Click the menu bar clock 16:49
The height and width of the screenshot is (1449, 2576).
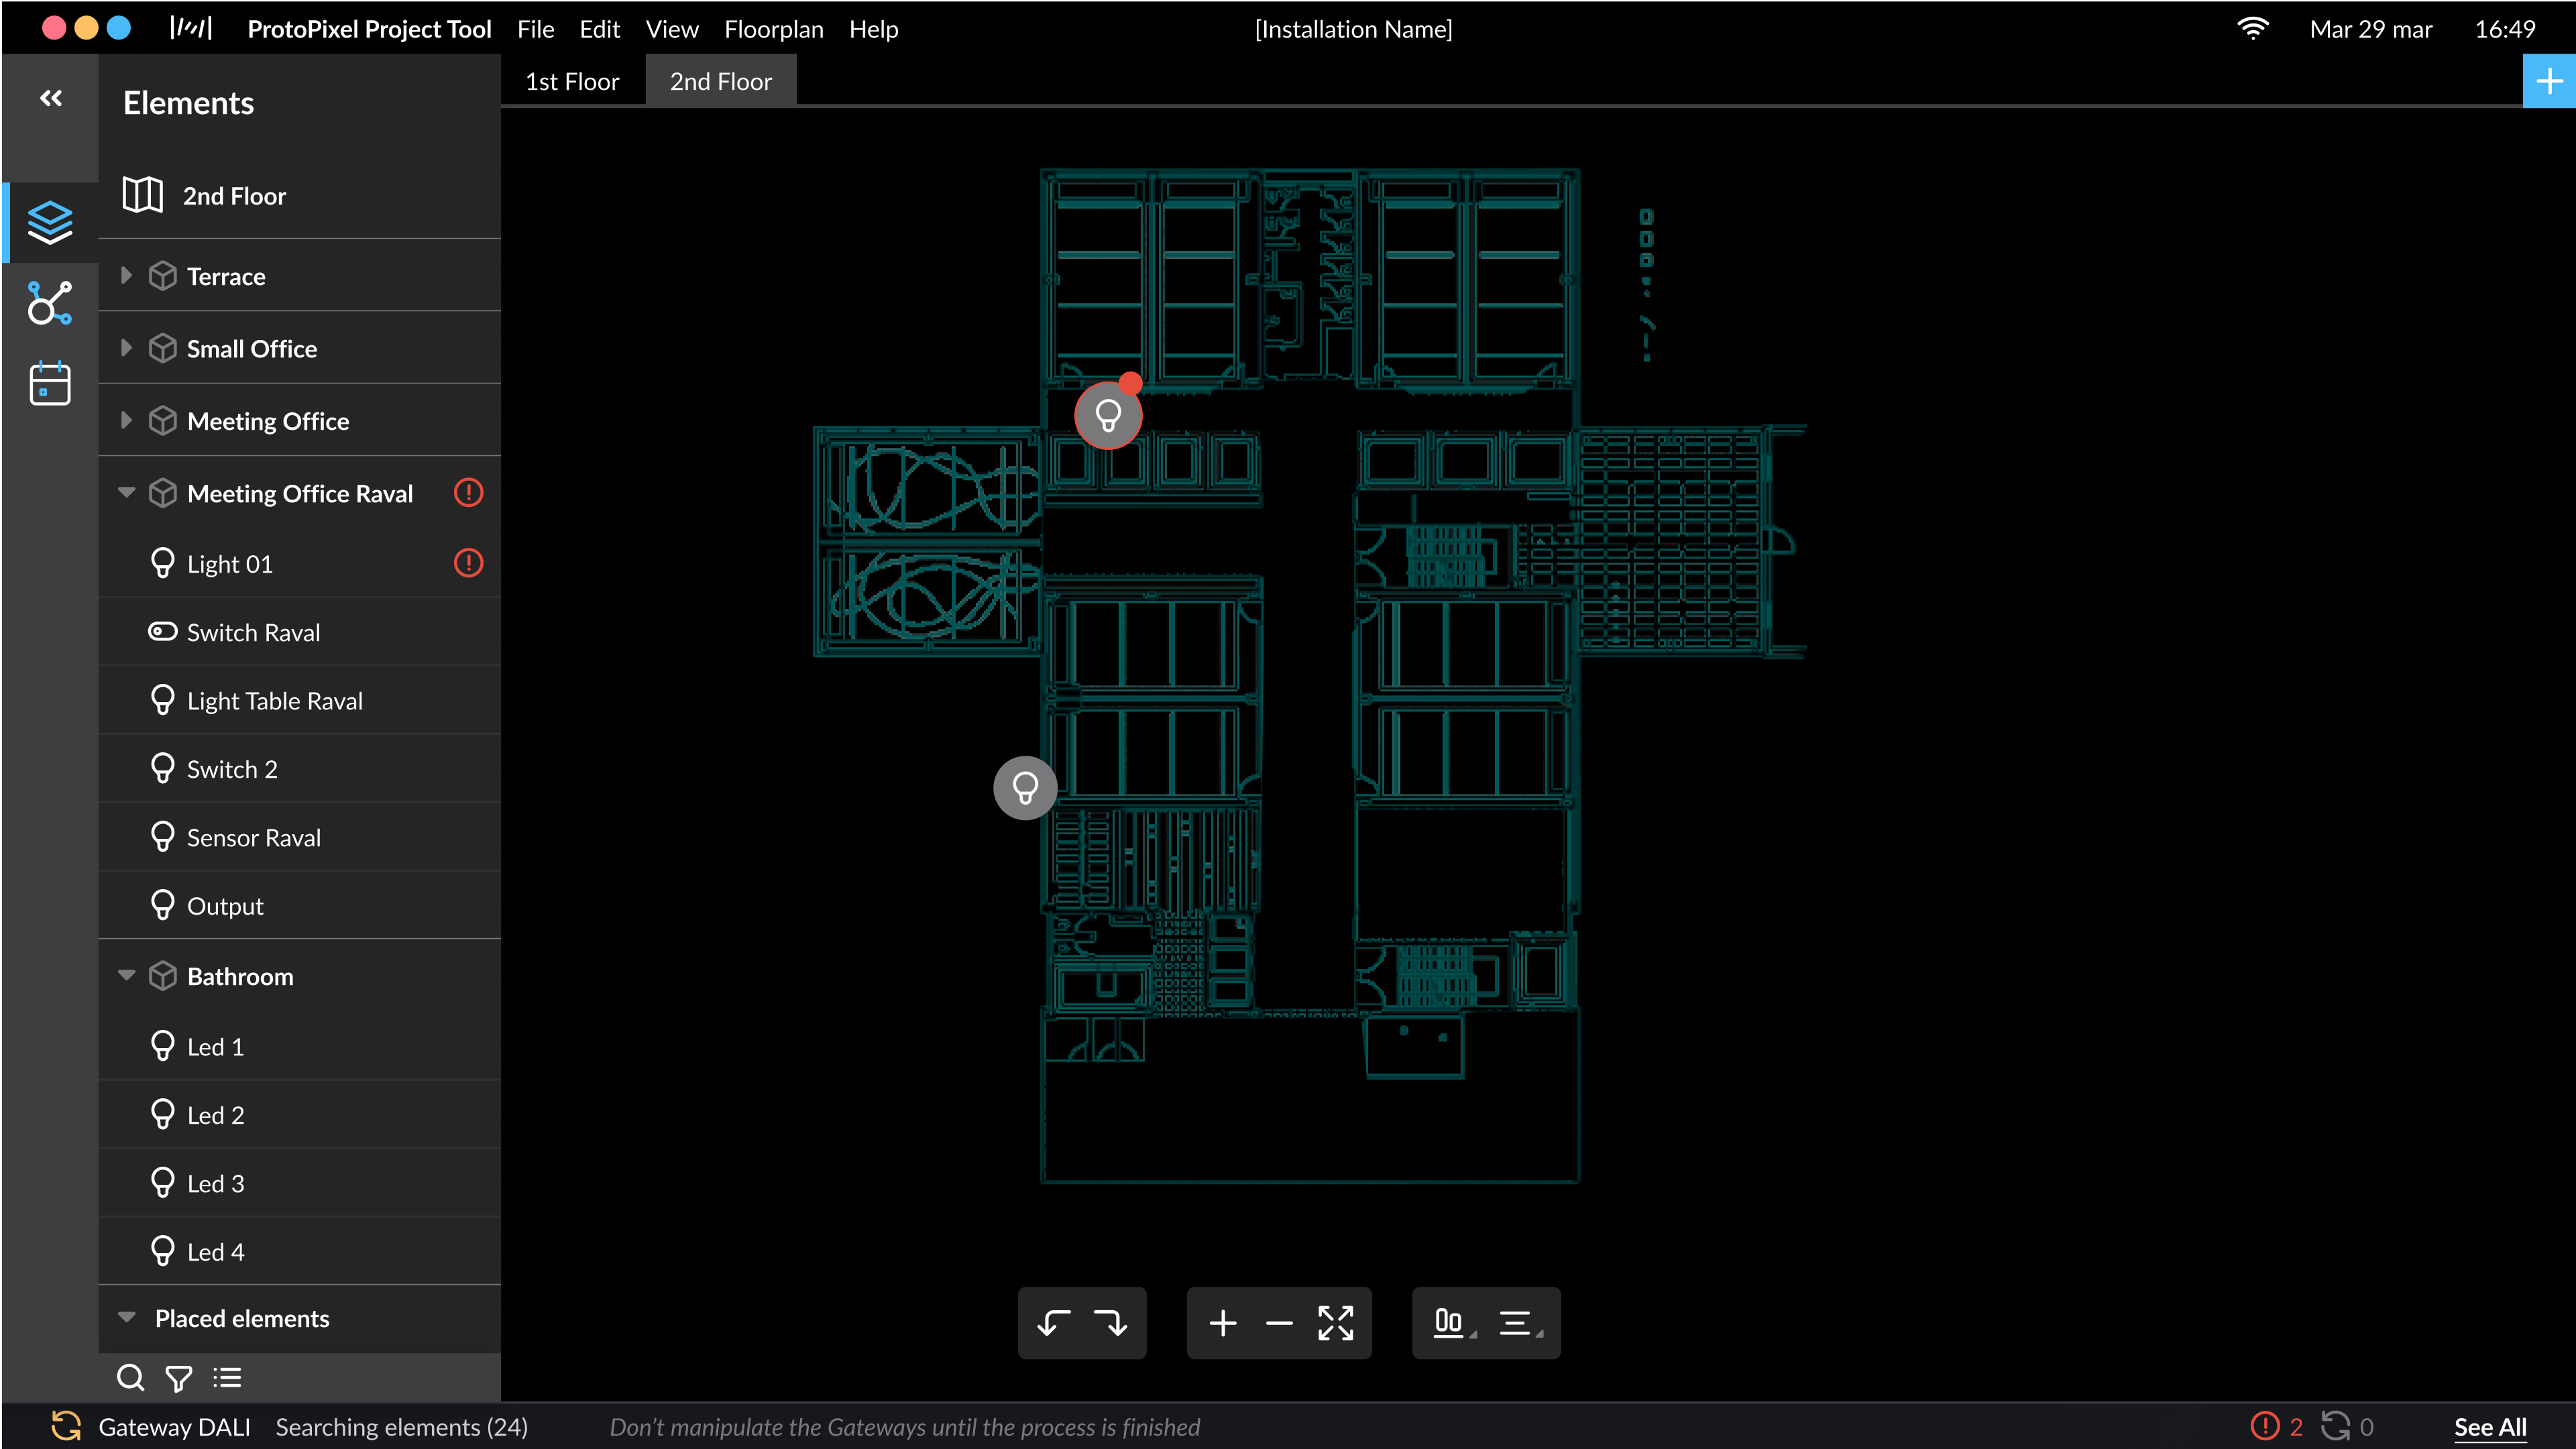[2504, 29]
